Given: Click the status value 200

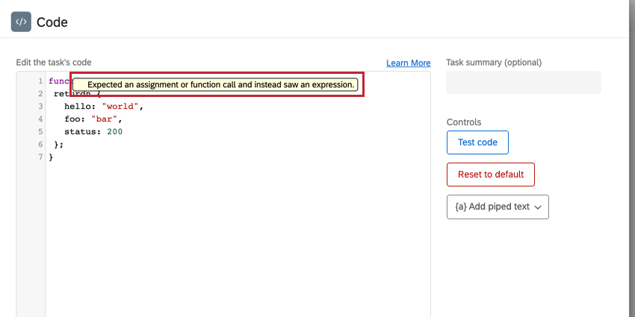Looking at the screenshot, I should (114, 132).
